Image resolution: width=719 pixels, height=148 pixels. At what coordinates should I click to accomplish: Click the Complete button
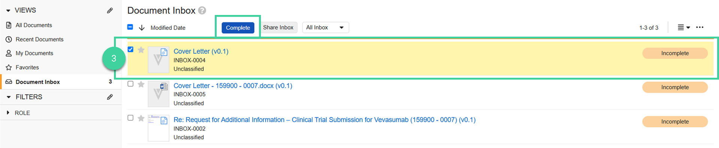(x=238, y=28)
